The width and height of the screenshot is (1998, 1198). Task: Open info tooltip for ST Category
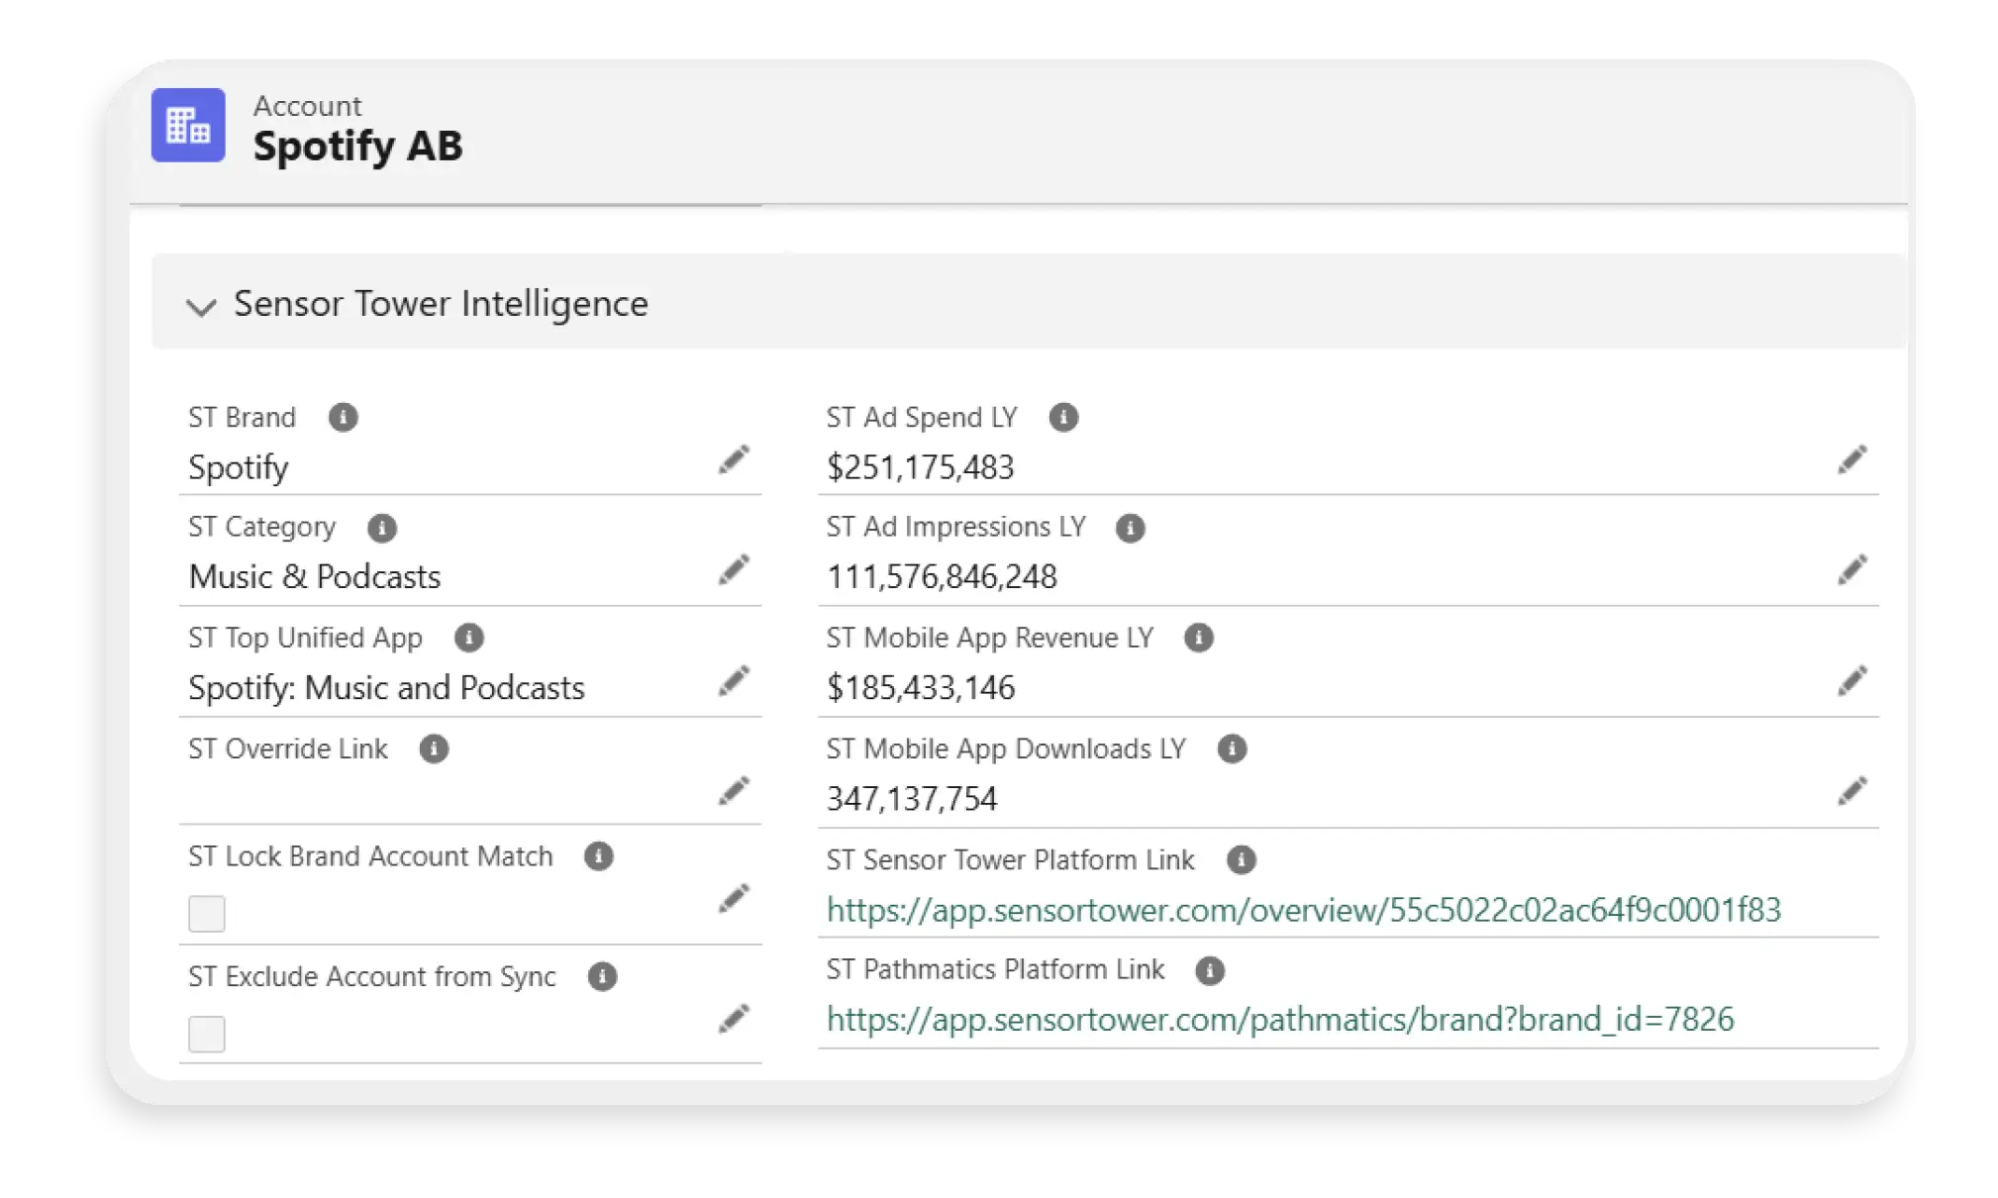382,528
